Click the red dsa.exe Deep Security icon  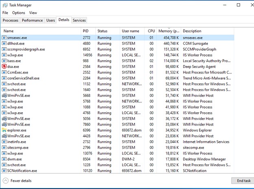4,67
